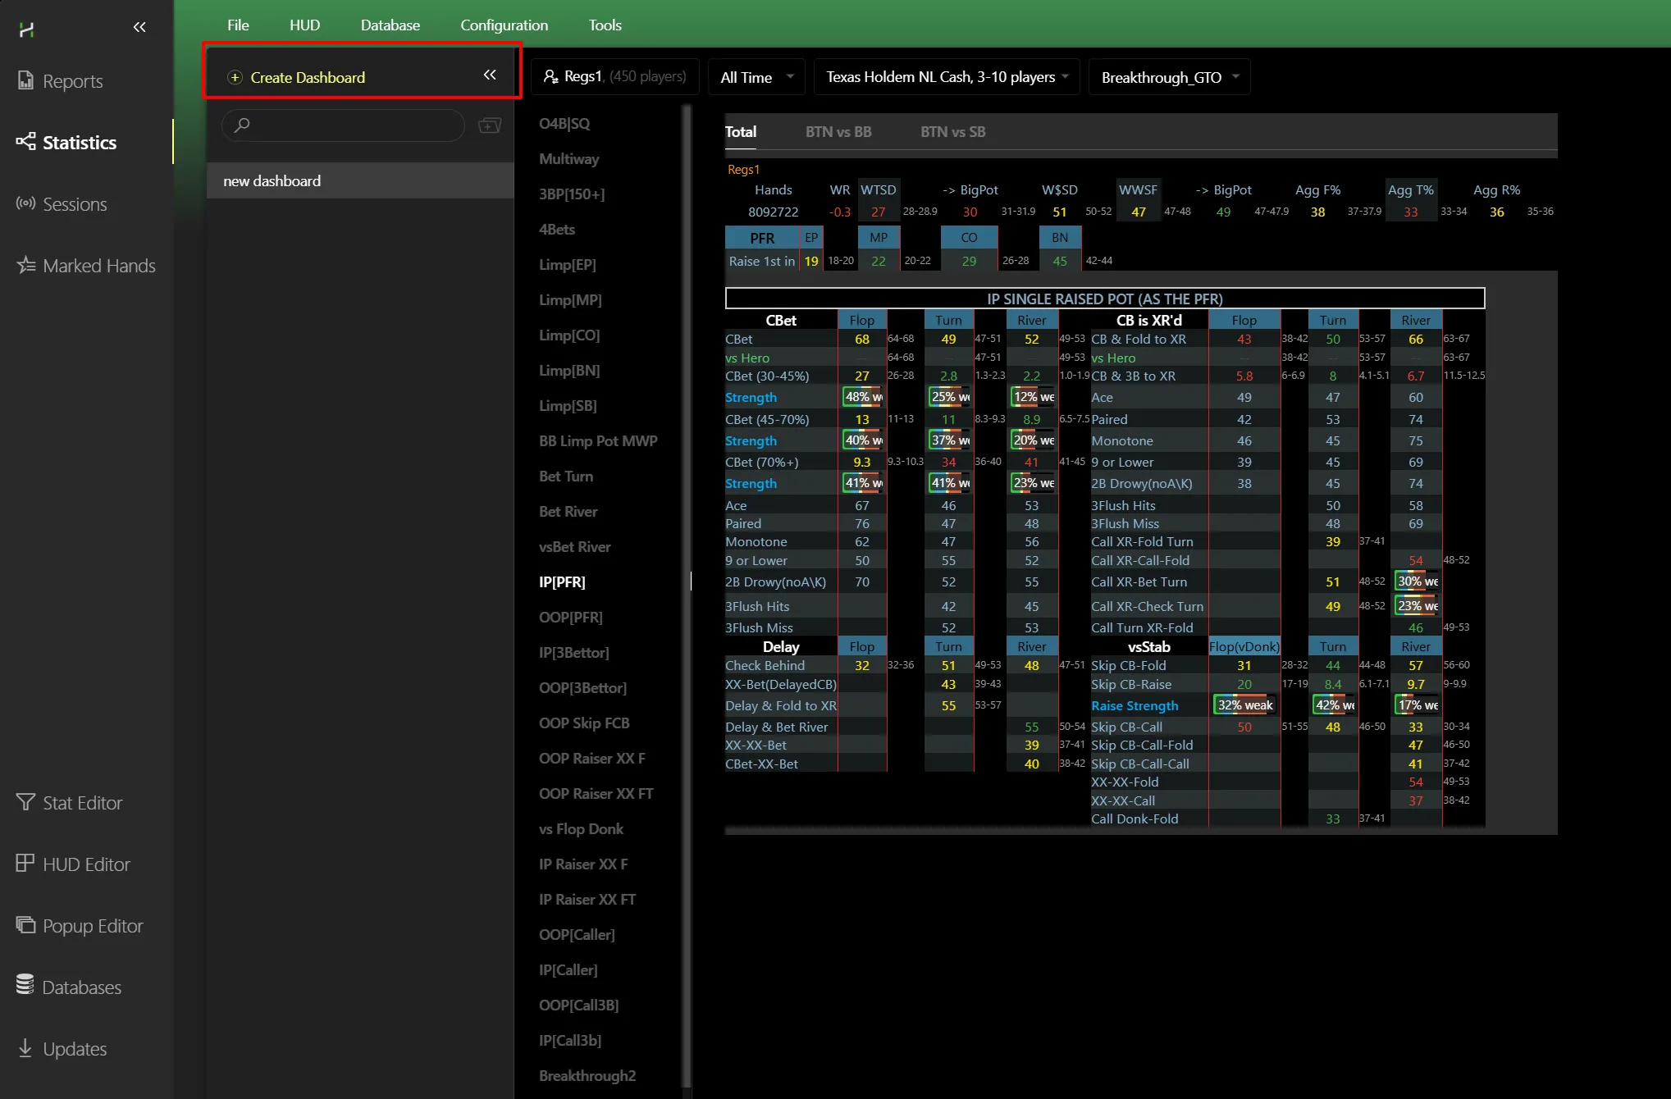The height and width of the screenshot is (1099, 1671).
Task: Open the Sessions sidebar icon
Action: pyautogui.click(x=25, y=203)
